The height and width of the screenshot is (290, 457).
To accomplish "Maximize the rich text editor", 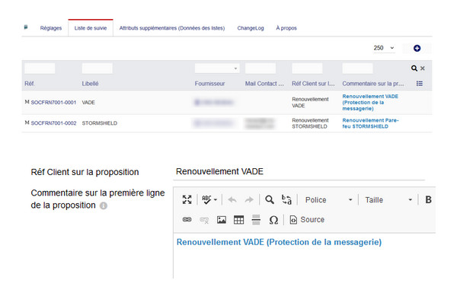I will coord(187,199).
